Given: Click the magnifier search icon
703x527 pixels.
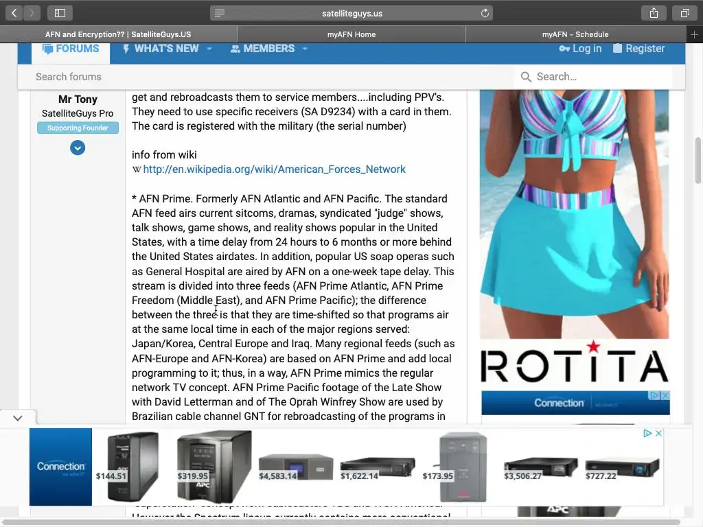Looking at the screenshot, I should pos(526,77).
